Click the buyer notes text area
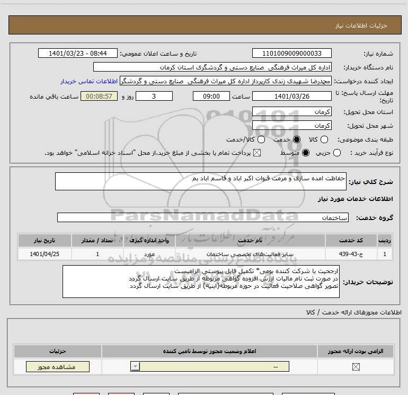This screenshot has width=408, height=395. pyautogui.click(x=201, y=282)
